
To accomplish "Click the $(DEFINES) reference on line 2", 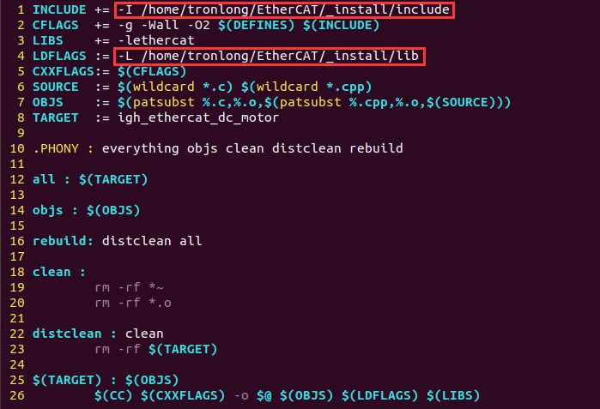I will tap(257, 25).
